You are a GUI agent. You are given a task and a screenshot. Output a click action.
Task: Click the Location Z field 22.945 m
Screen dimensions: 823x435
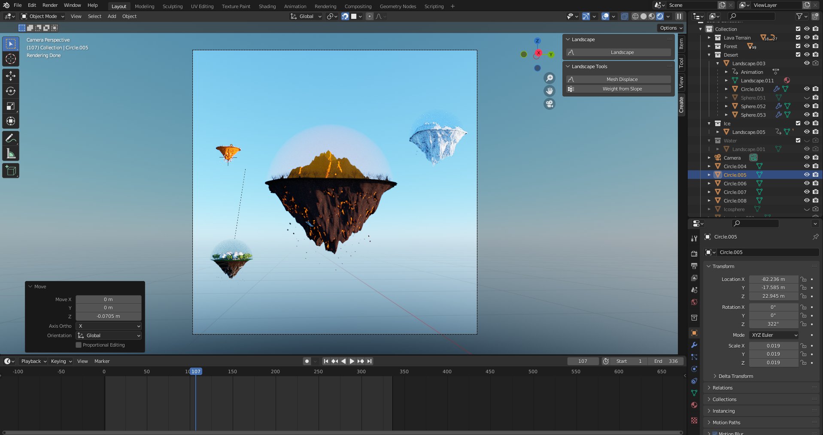coord(773,296)
